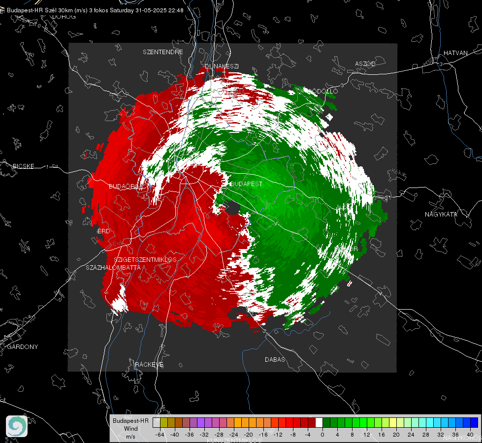Click the -36 legend value
The width and height of the screenshot is (482, 443).
tap(190, 435)
